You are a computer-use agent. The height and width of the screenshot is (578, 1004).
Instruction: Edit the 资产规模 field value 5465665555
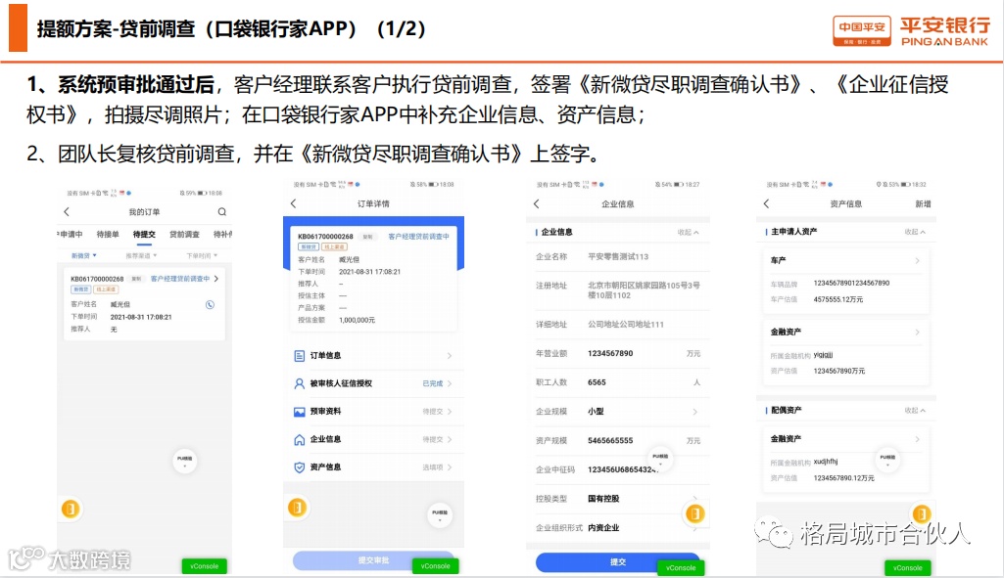610,440
